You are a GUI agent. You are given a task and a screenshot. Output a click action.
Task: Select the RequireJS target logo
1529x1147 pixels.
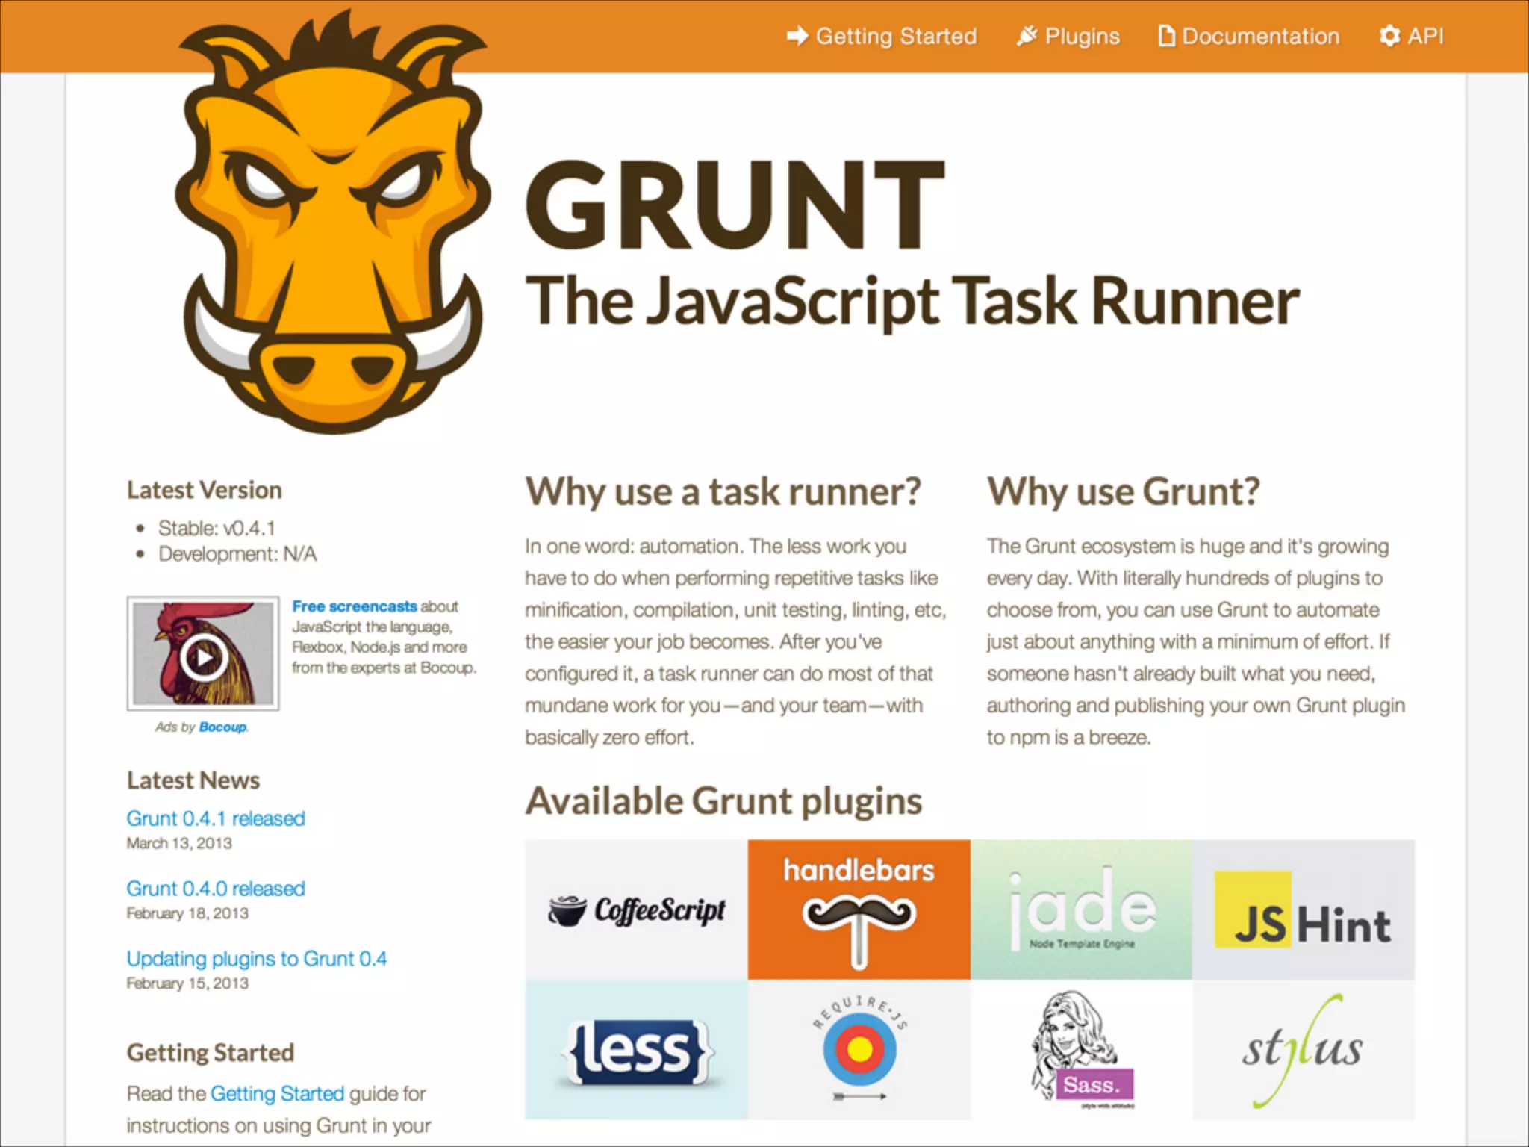pyautogui.click(x=859, y=1050)
